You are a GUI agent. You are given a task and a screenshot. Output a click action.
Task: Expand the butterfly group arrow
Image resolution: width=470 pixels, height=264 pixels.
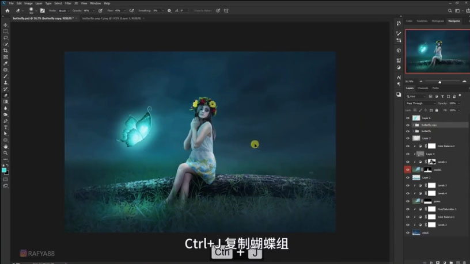tap(413, 131)
